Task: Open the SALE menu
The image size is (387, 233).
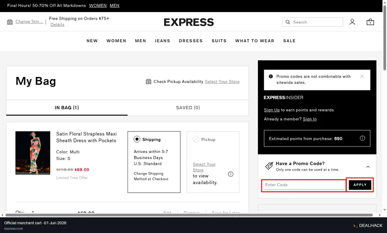Action: (x=289, y=41)
